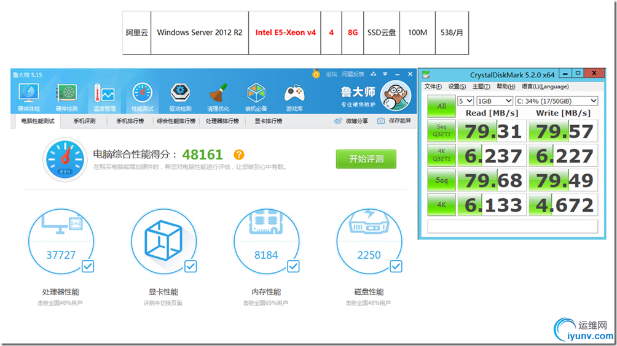Switch to 电脑性能测试 tab
Screen dimensions: 617x346
[x=37, y=121]
